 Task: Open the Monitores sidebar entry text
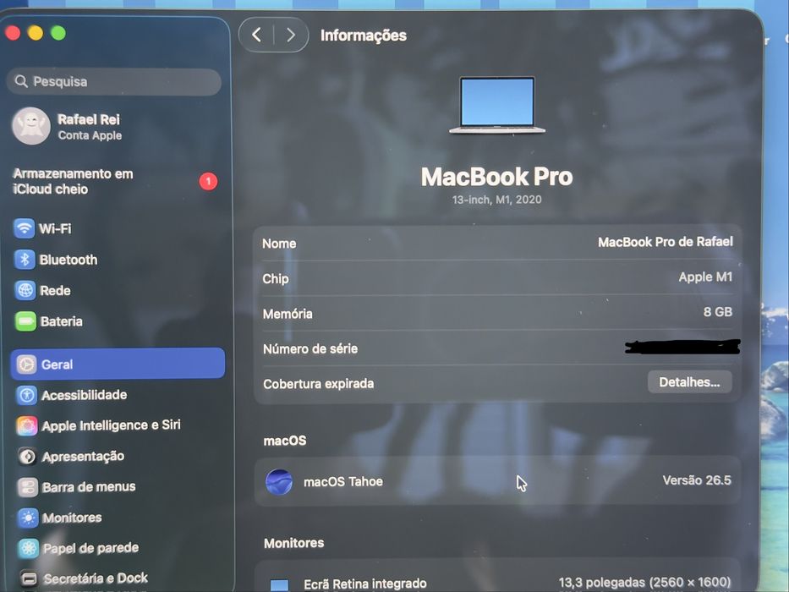(72, 518)
